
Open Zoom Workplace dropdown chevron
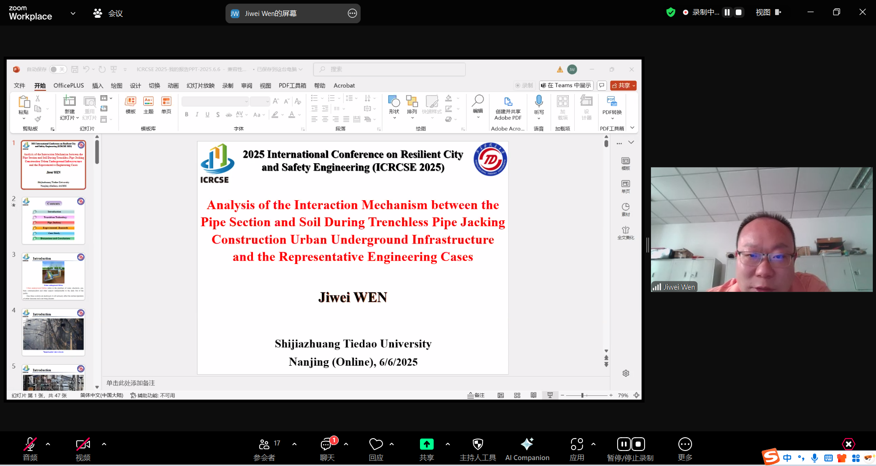[73, 13]
